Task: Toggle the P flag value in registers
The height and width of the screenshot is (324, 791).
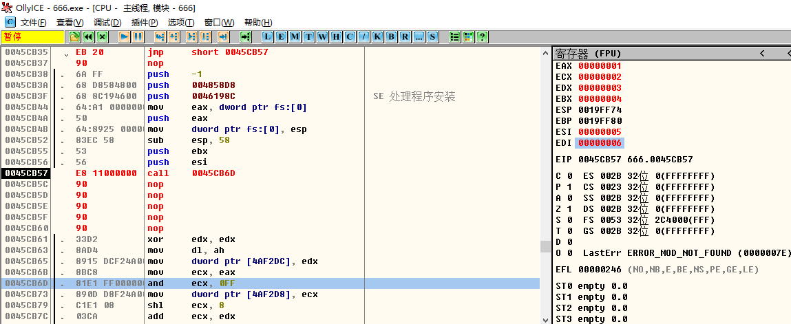Action: [x=569, y=187]
